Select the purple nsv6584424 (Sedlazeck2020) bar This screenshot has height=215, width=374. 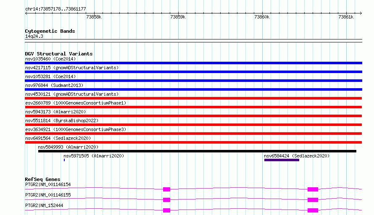tap(282, 160)
